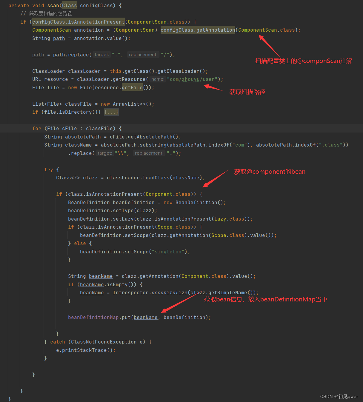This screenshot has width=363, height=402.
Task: Click the "name:" parameter hint in getResource
Action: point(158,79)
